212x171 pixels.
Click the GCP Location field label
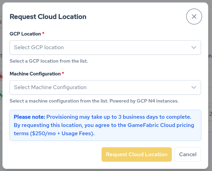[25, 34]
